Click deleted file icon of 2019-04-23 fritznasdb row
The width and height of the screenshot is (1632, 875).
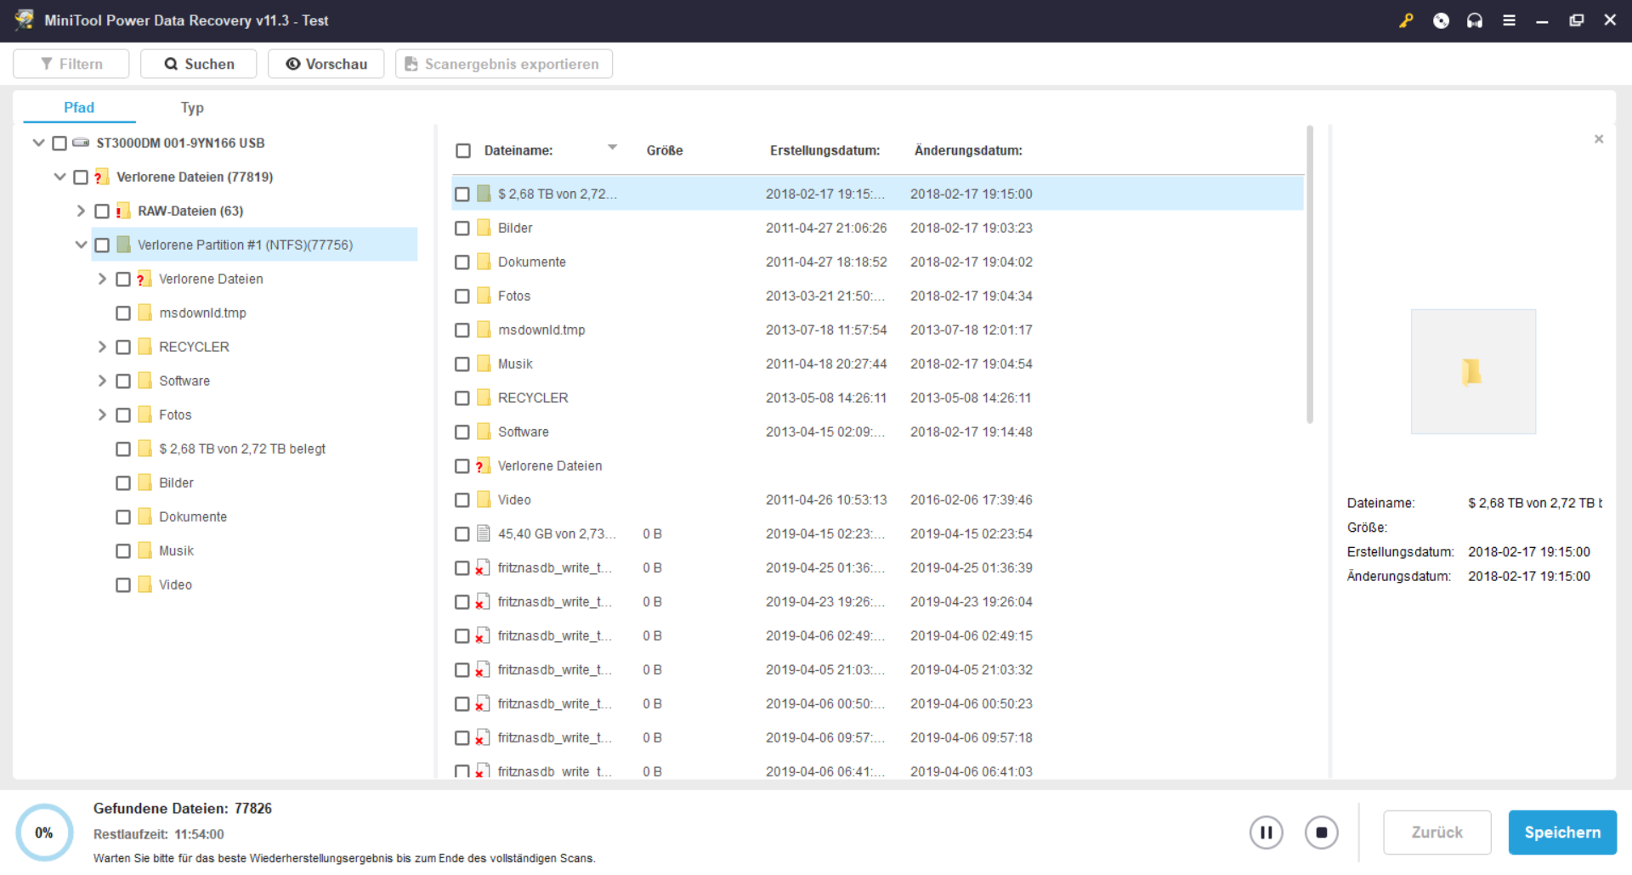pos(483,601)
